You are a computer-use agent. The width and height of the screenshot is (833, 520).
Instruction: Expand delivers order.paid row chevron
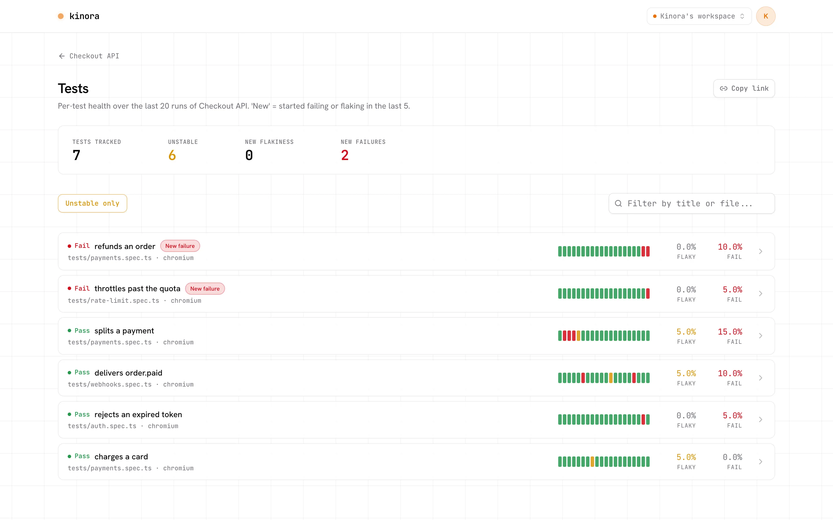[760, 378]
